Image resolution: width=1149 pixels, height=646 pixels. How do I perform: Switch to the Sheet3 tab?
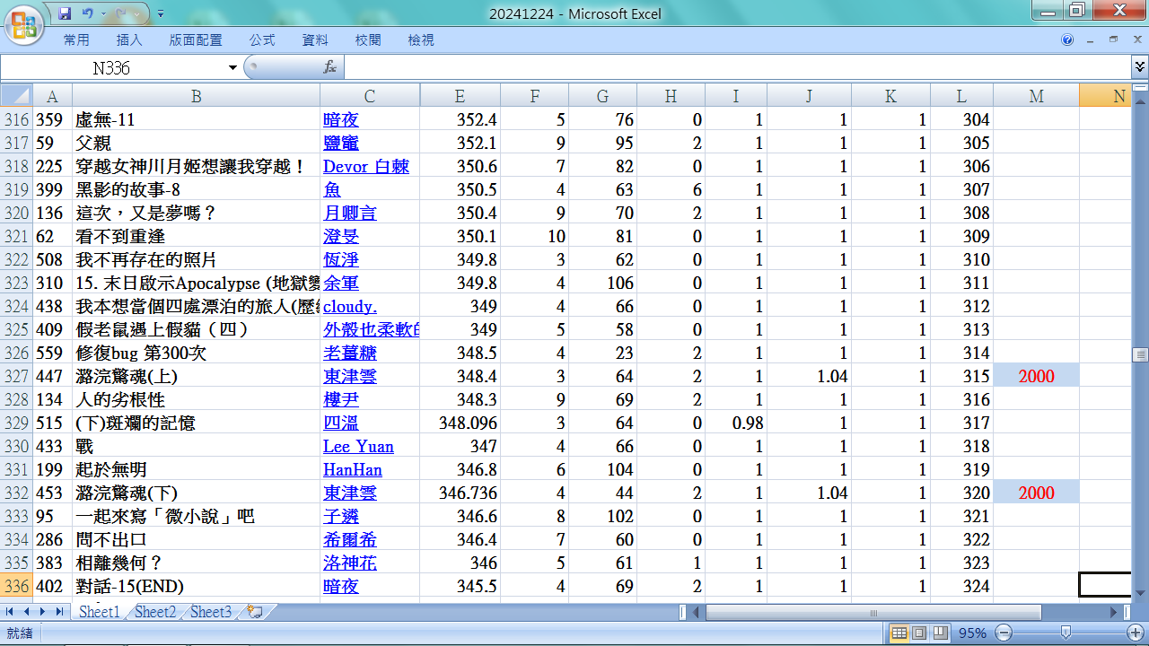click(211, 612)
